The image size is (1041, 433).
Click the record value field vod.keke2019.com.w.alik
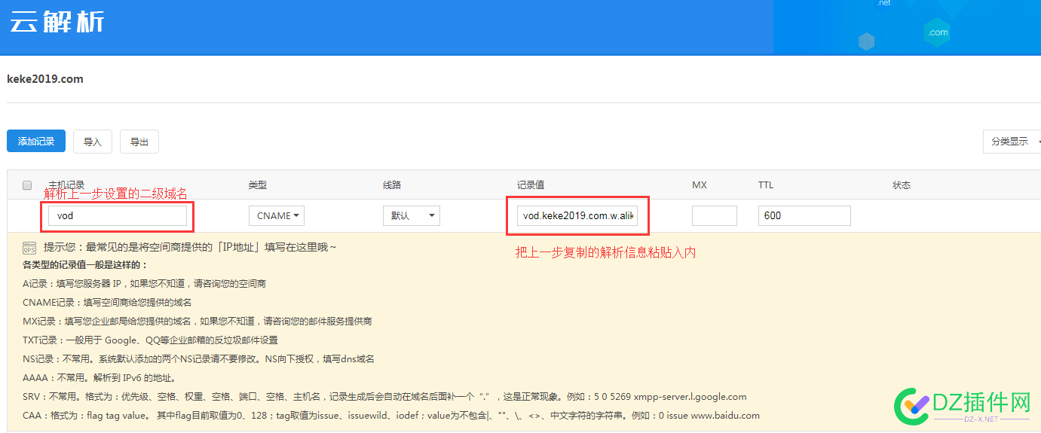click(x=578, y=216)
